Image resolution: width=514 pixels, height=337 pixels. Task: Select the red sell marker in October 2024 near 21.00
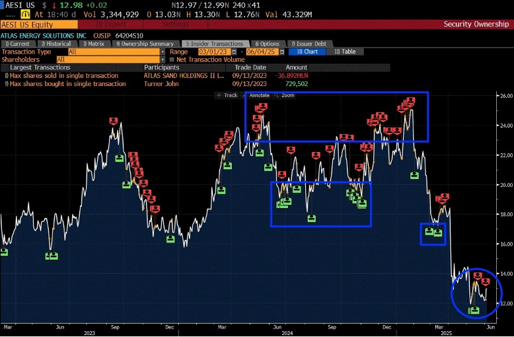pos(359,167)
